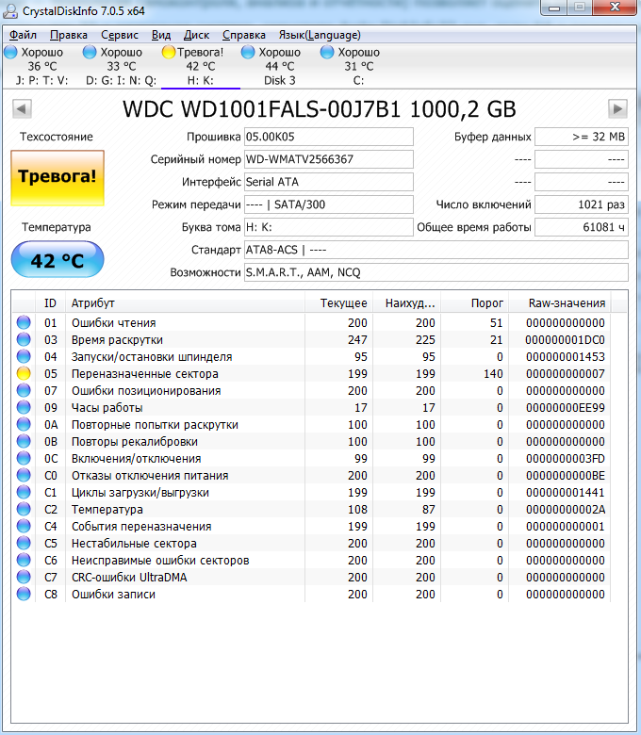Open the Язык(Language) menu
The height and width of the screenshot is (735, 641).
coord(320,35)
